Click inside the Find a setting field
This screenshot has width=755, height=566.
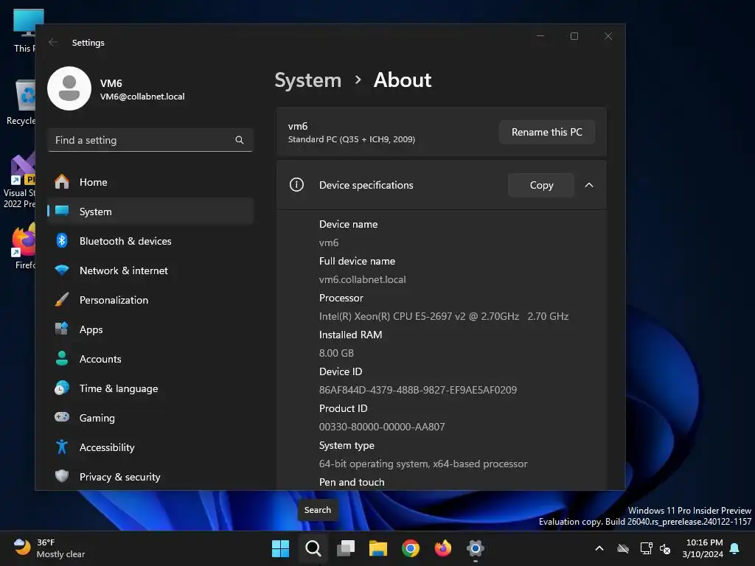pos(150,140)
